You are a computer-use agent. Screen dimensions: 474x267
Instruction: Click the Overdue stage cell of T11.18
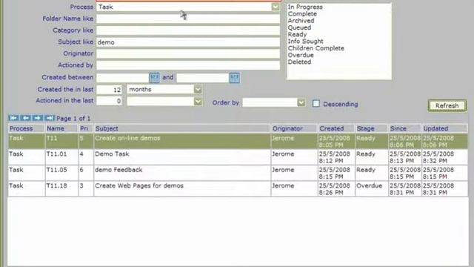tap(372, 188)
